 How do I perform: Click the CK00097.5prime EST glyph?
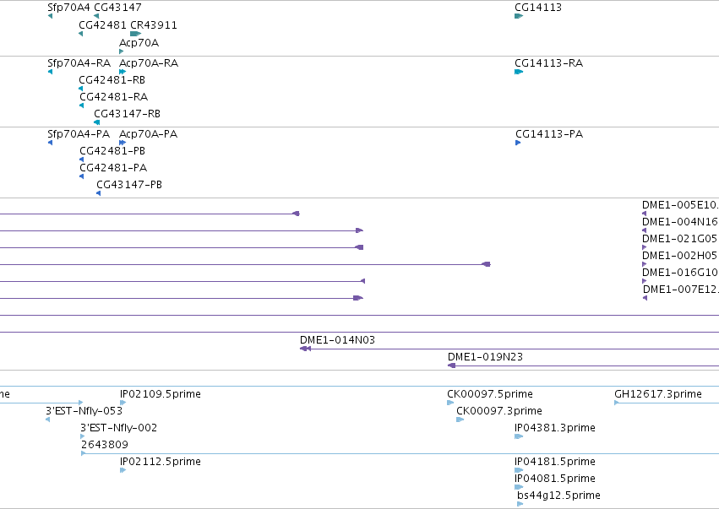pyautogui.click(x=450, y=403)
